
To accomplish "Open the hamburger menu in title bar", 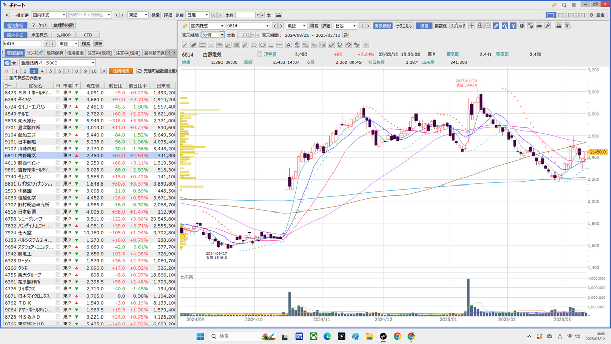I will coord(574,5).
